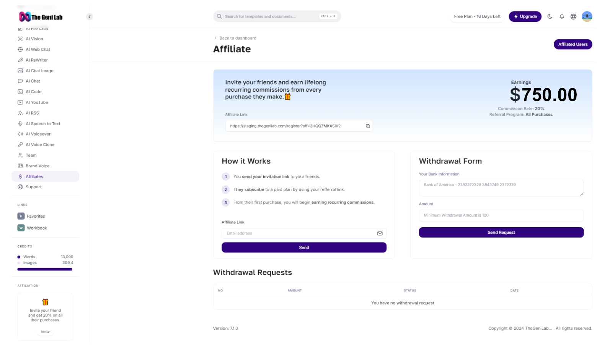Copy the affiliate link with copy icon

pos(368,126)
